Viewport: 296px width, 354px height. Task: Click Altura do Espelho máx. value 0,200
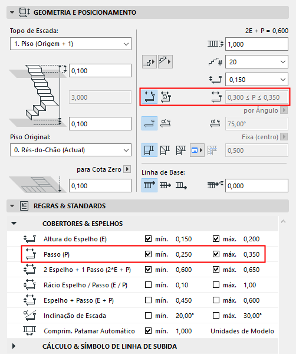tap(252, 239)
